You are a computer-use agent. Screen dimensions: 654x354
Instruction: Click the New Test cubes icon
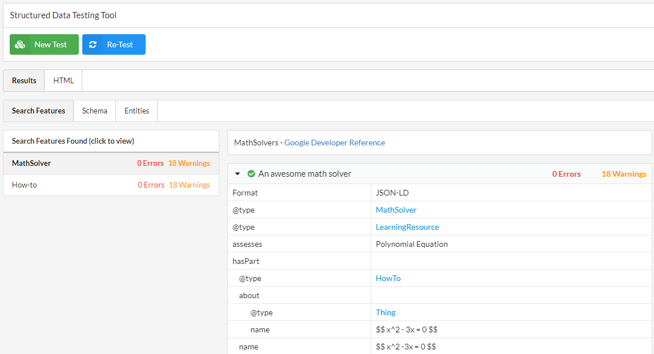20,44
